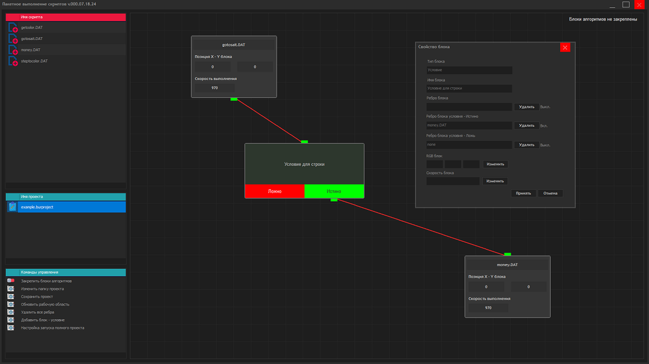Click the Имя скрипта column header

pyautogui.click(x=66, y=17)
